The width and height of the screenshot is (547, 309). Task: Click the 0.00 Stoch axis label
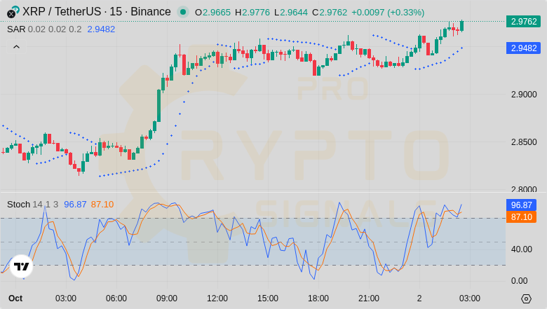pyautogui.click(x=519, y=281)
